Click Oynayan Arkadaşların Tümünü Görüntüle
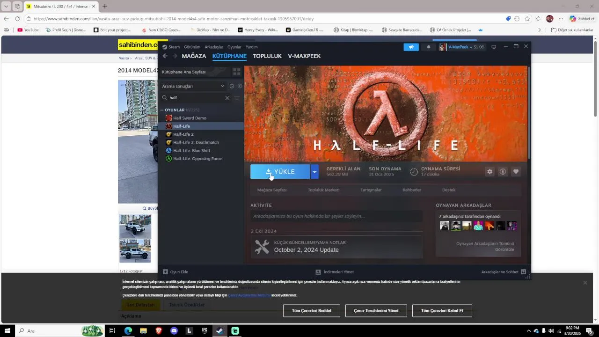Viewport: 599px width, 337px height. [485, 246]
